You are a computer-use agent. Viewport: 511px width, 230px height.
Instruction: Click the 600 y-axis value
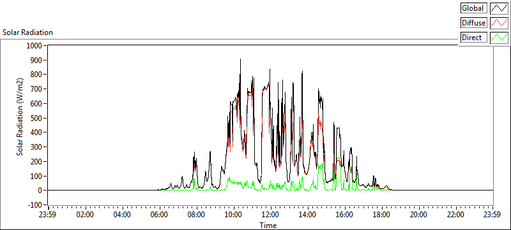click(37, 104)
